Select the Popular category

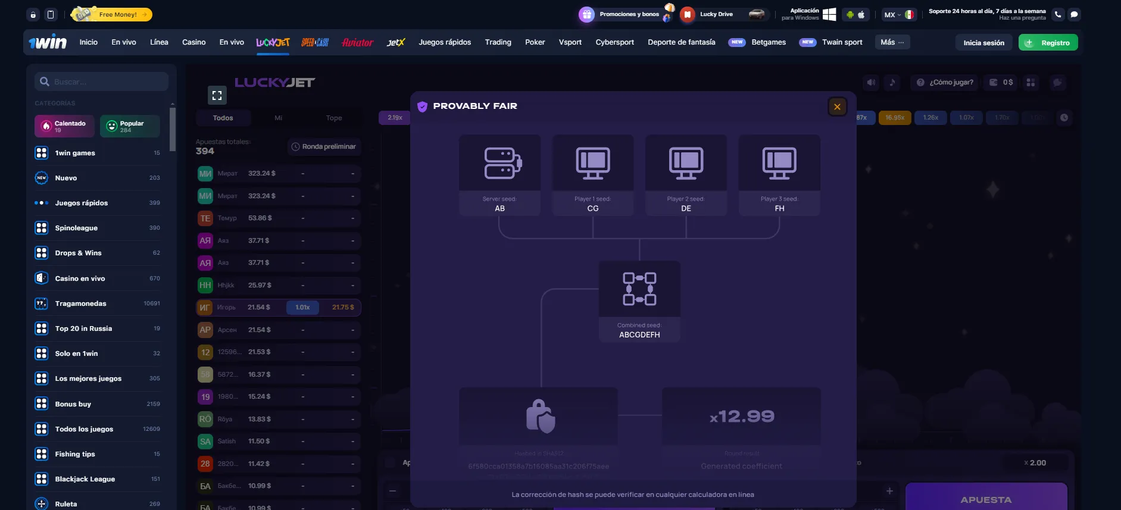point(130,126)
